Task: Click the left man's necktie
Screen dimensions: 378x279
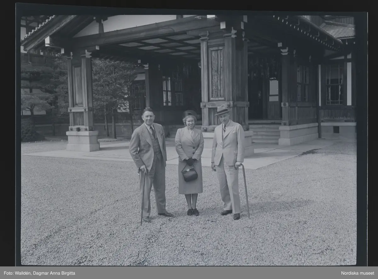Action: [153, 132]
